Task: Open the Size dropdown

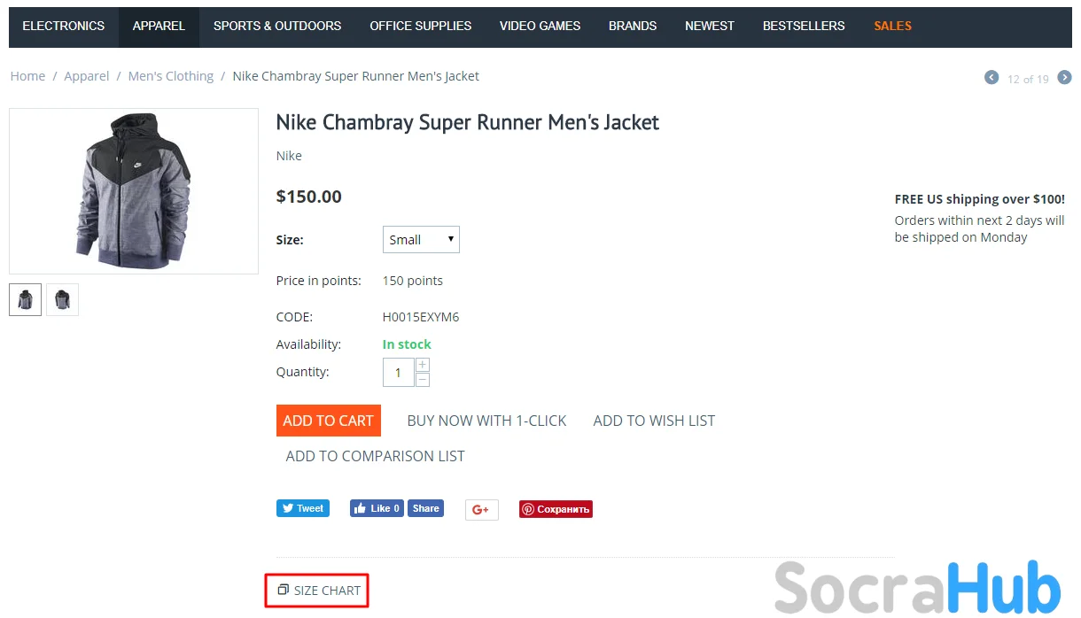Action: coord(421,240)
